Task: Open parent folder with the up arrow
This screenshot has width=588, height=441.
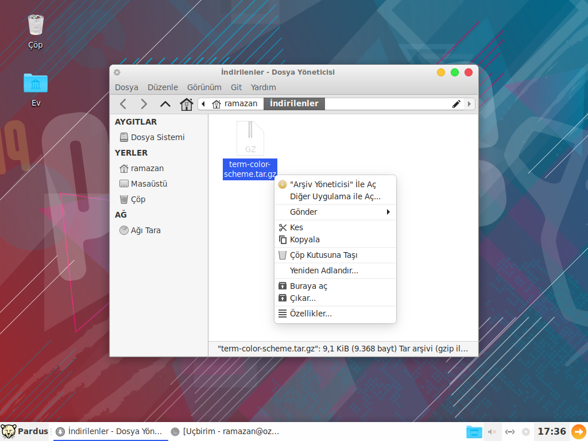Action: pyautogui.click(x=165, y=104)
